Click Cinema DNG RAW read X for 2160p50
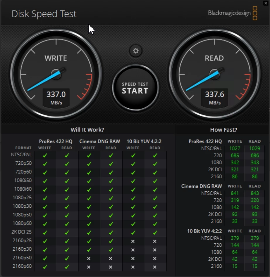The width and height of the screenshot is (270, 277). tap(111, 259)
